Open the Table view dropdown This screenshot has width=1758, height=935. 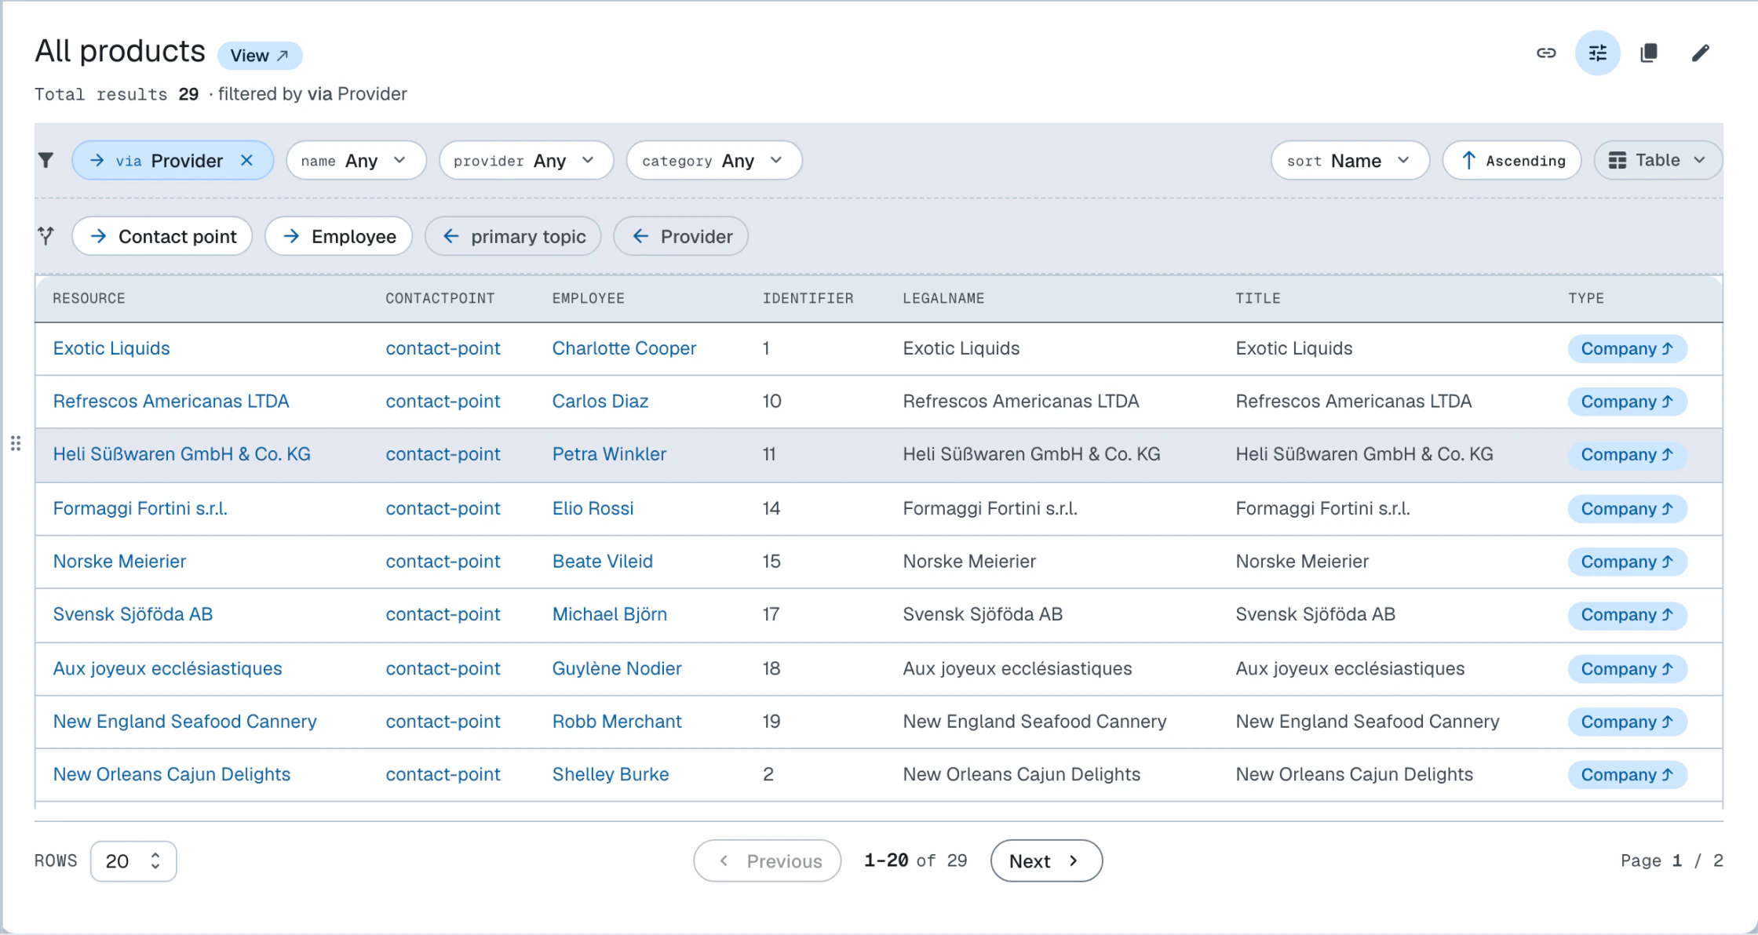pyautogui.click(x=1658, y=160)
